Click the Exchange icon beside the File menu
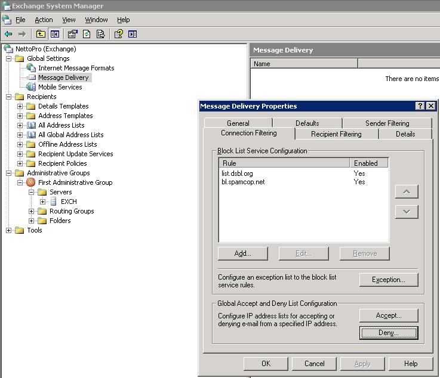440x378 pixels. pos(7,20)
